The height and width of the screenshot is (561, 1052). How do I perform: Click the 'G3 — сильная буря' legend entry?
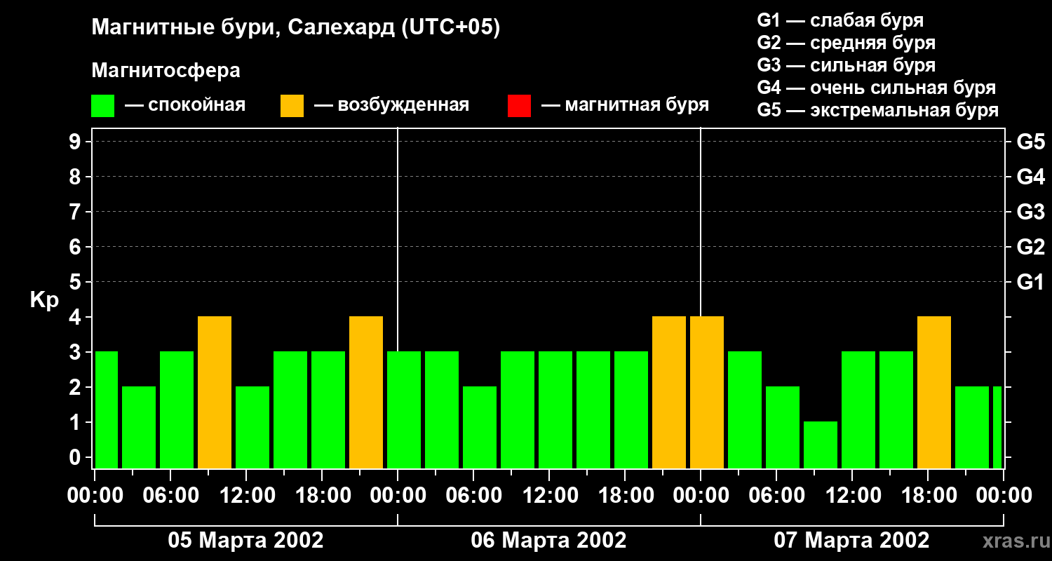pos(846,65)
